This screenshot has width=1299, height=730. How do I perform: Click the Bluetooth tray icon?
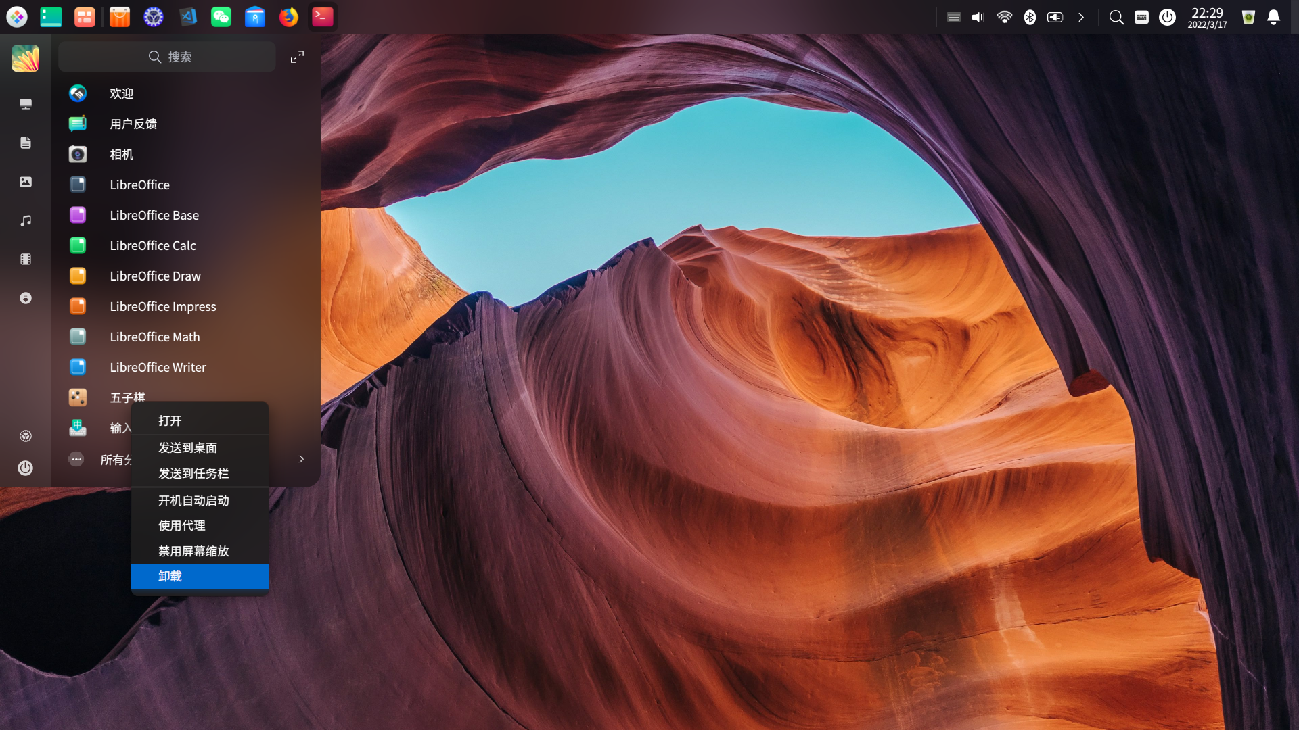click(1030, 18)
